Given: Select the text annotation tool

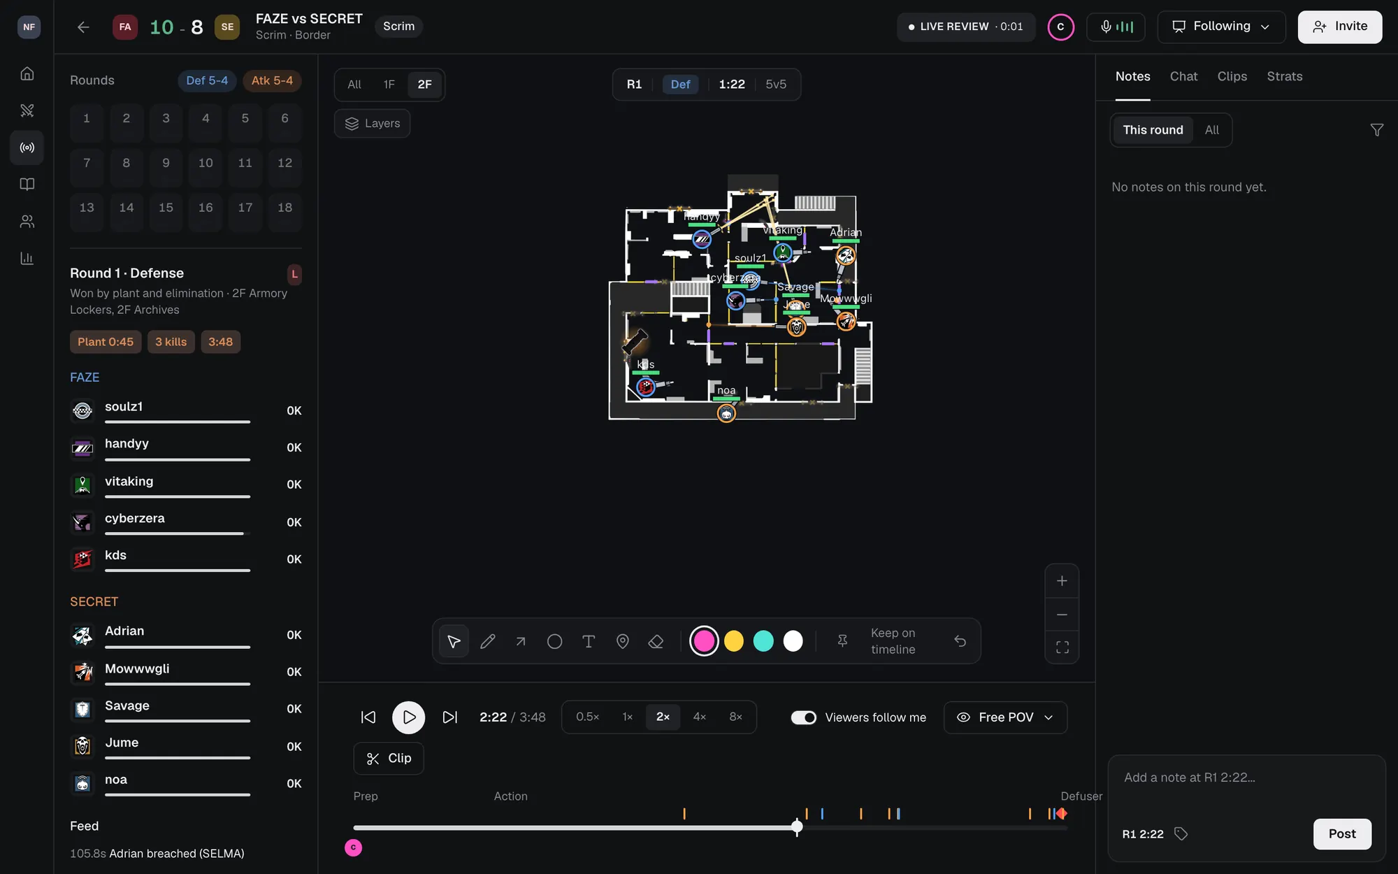Looking at the screenshot, I should pos(589,641).
